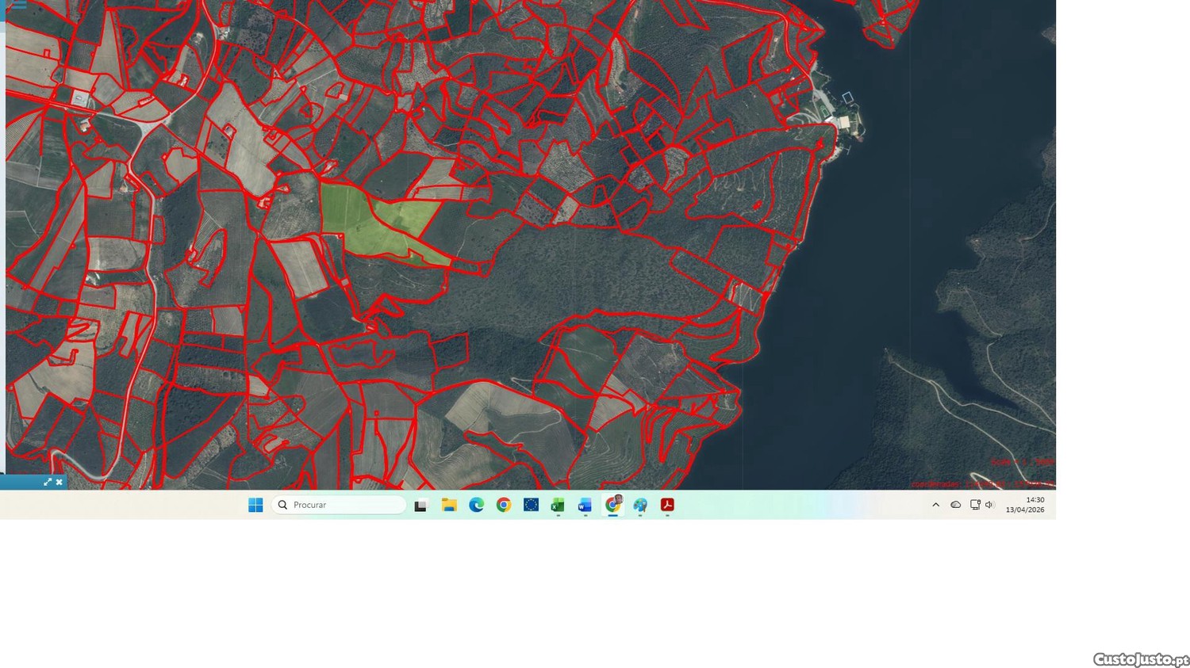The height and width of the screenshot is (668, 1190).
Task: Open Paint from the taskbar
Action: [640, 505]
